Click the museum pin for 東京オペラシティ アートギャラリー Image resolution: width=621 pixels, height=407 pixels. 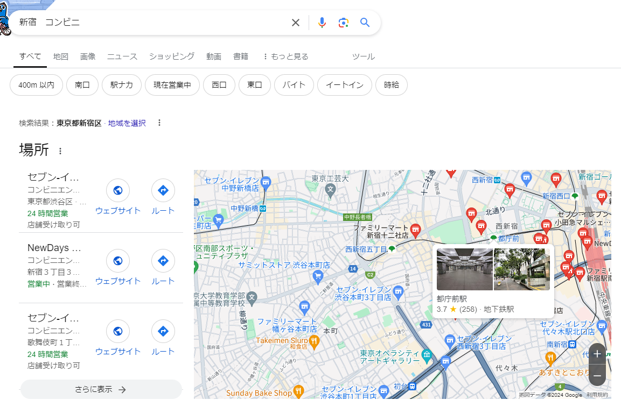click(427, 355)
